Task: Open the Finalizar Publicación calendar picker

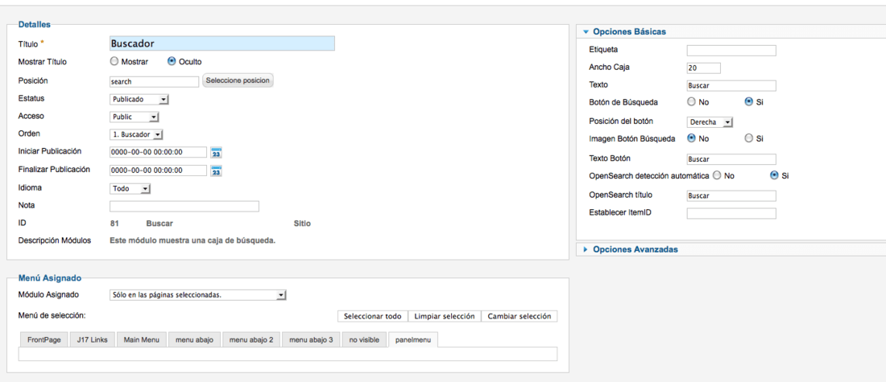Action: coord(217,171)
